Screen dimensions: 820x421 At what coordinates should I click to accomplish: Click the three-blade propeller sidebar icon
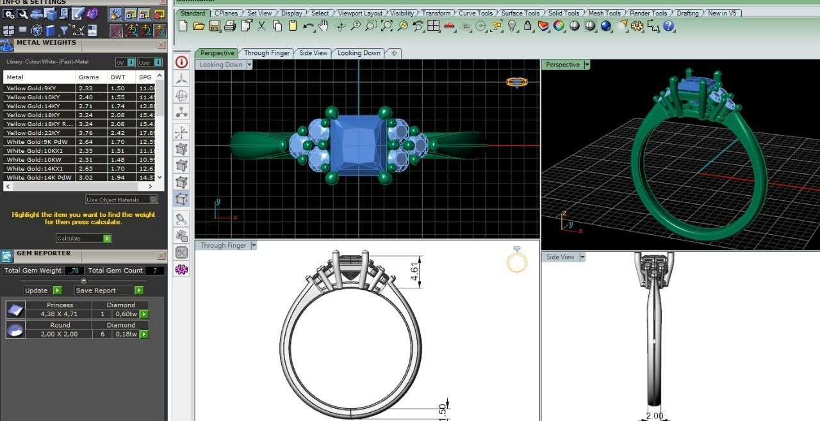[181, 79]
